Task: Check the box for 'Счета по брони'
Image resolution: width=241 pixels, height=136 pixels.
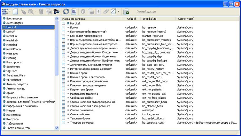Action: [x=63, y=114]
